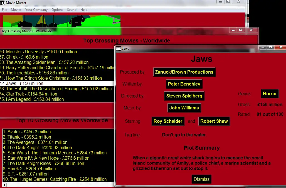Open the Help menu
Image resolution: width=286 pixels, height=188 pixels.
(x=84, y=10)
